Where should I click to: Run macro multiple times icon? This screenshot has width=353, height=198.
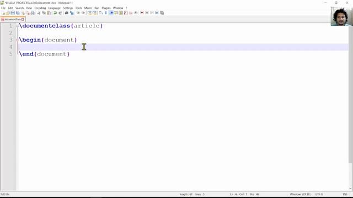coord(157,13)
